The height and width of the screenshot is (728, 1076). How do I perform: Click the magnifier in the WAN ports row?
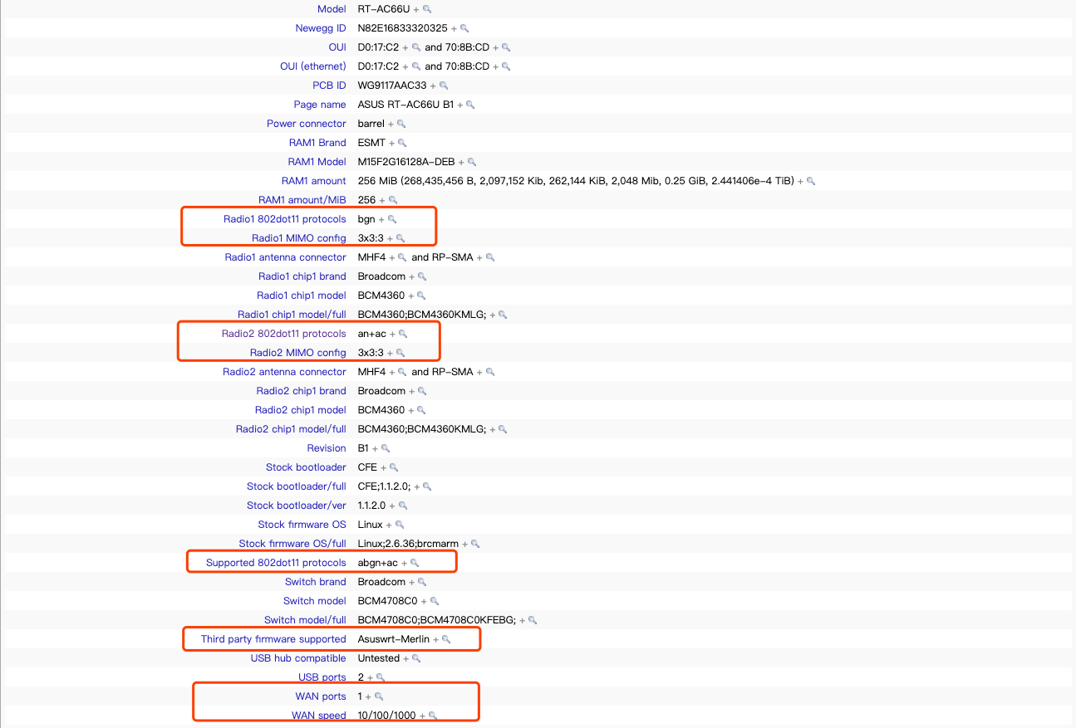click(379, 696)
